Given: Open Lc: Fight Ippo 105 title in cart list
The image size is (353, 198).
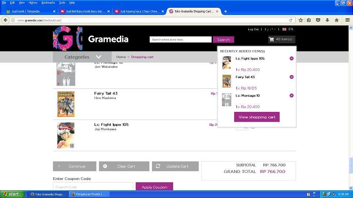Looking at the screenshot, I should (x=111, y=124).
